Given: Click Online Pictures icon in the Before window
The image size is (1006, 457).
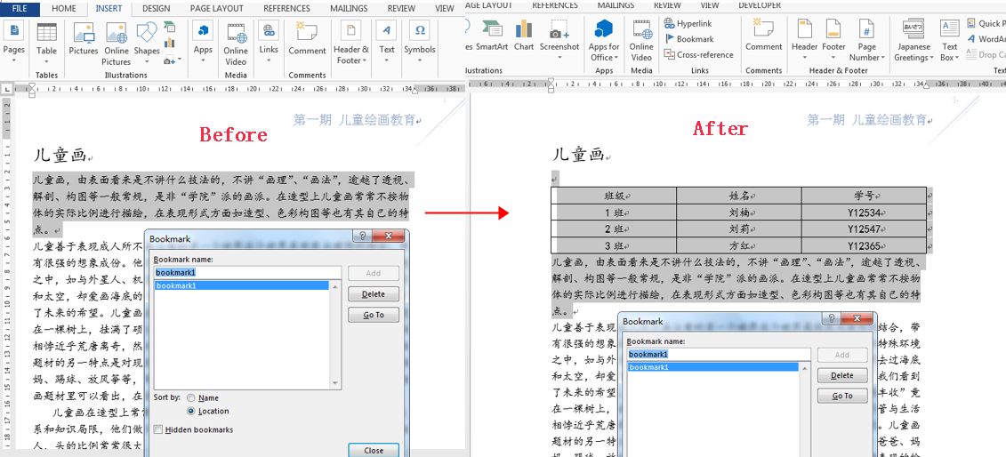Looking at the screenshot, I should [117, 33].
